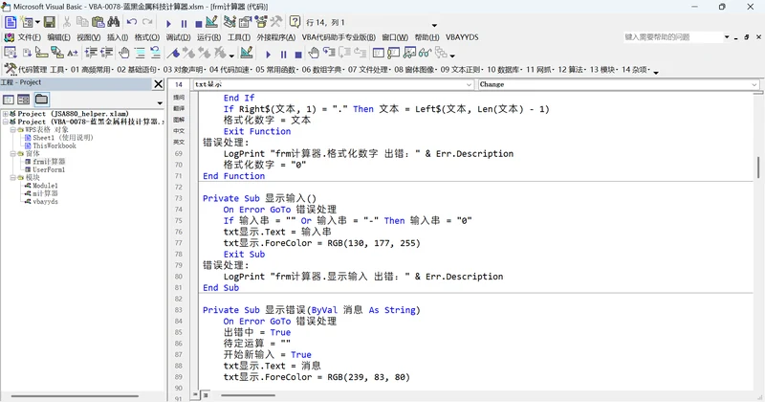
Task: Click the Save icon in the toolbar
Action: [x=50, y=22]
